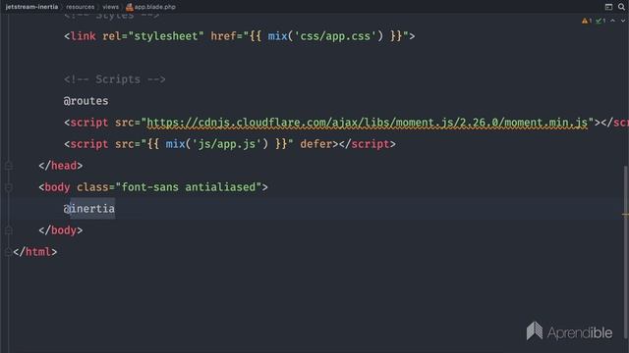Image resolution: width=629 pixels, height=353 pixels.
Task: Click the app.blade.php file icon in breadcrumb
Action: [x=129, y=7]
